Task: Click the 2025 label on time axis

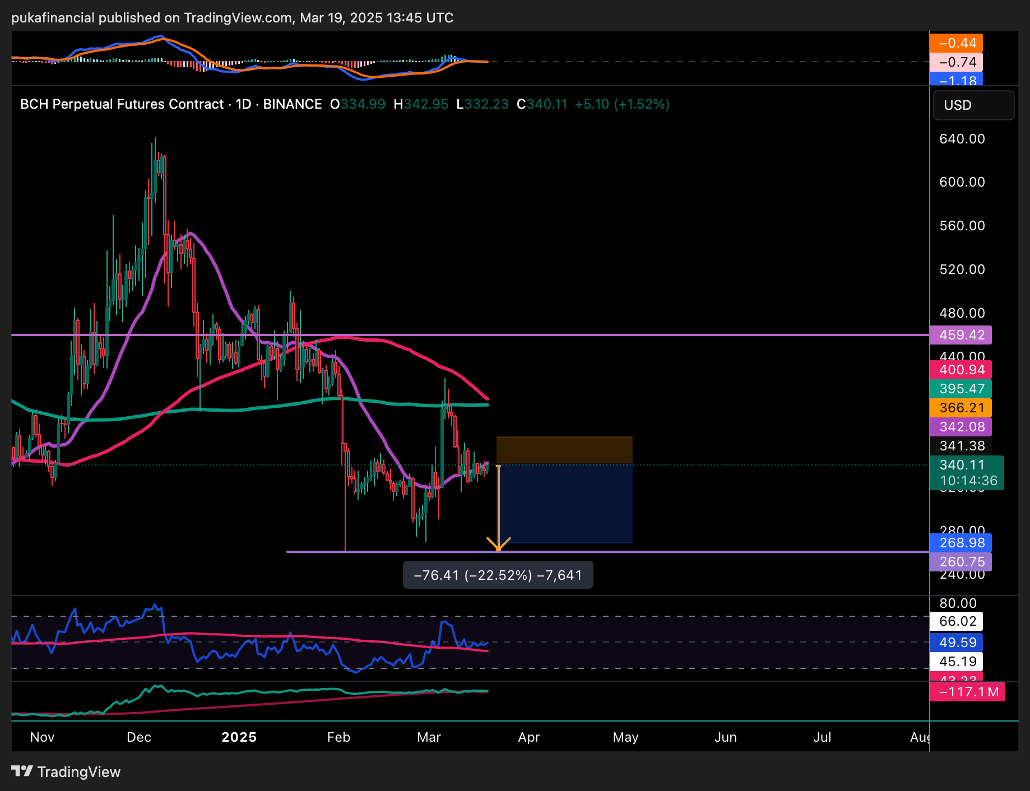Action: (x=239, y=737)
